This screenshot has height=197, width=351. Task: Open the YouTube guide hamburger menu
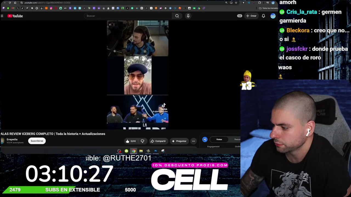pyautogui.click(x=2, y=16)
